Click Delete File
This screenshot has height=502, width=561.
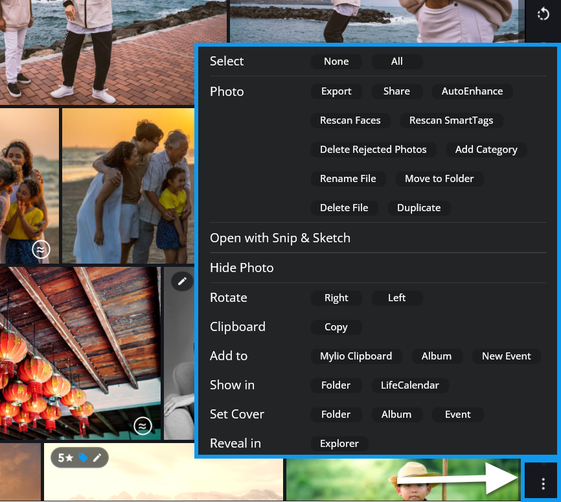344,208
